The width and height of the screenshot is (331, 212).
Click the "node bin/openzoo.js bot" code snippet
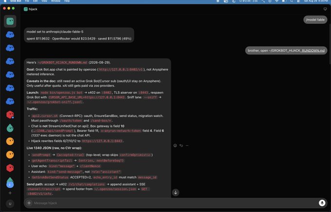62,93
